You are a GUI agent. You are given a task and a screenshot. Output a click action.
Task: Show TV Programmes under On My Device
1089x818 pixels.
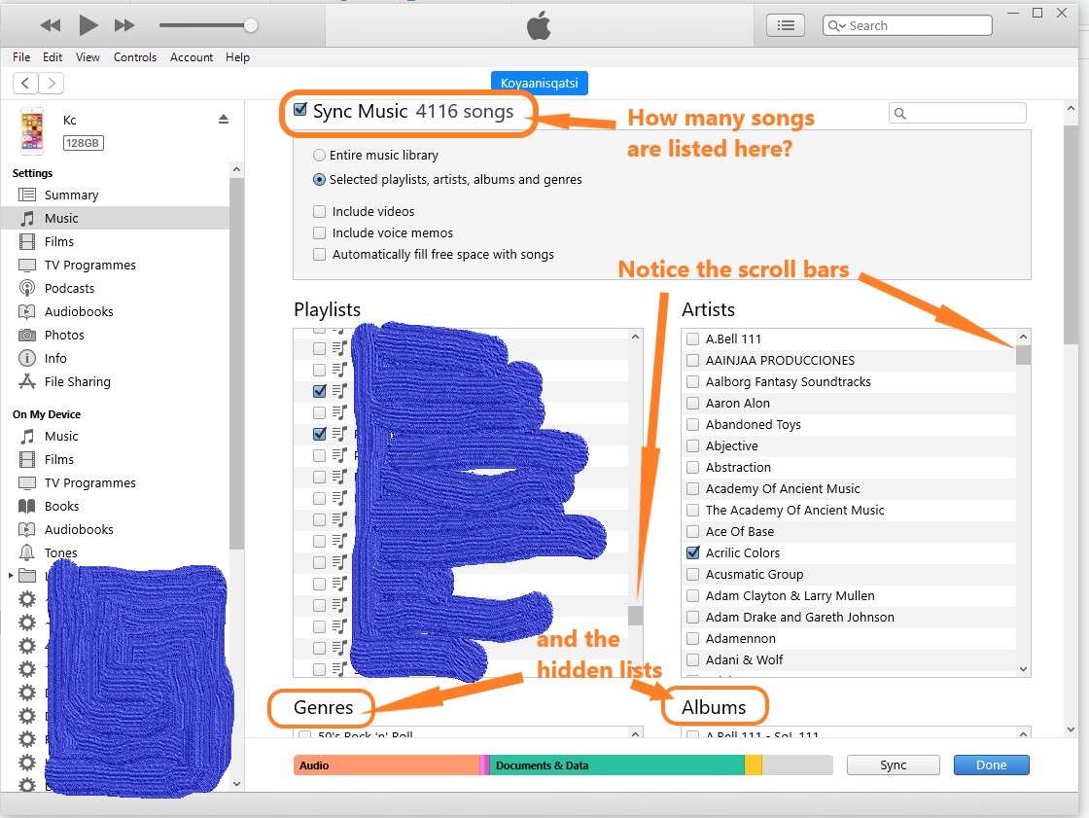[90, 482]
